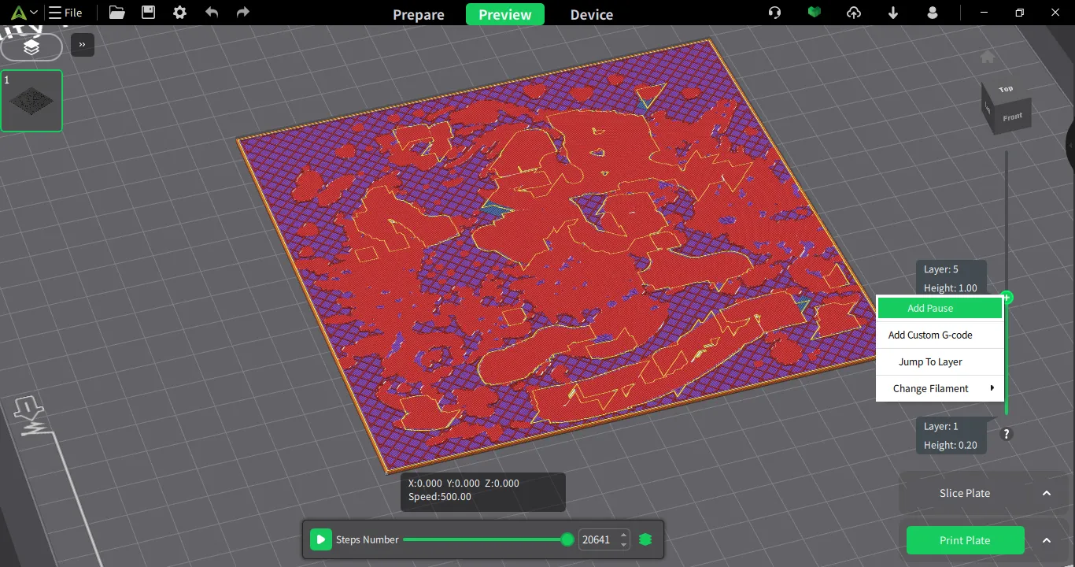The width and height of the screenshot is (1075, 567).
Task: Expand the Slice Plate options arrow
Action: [1047, 493]
